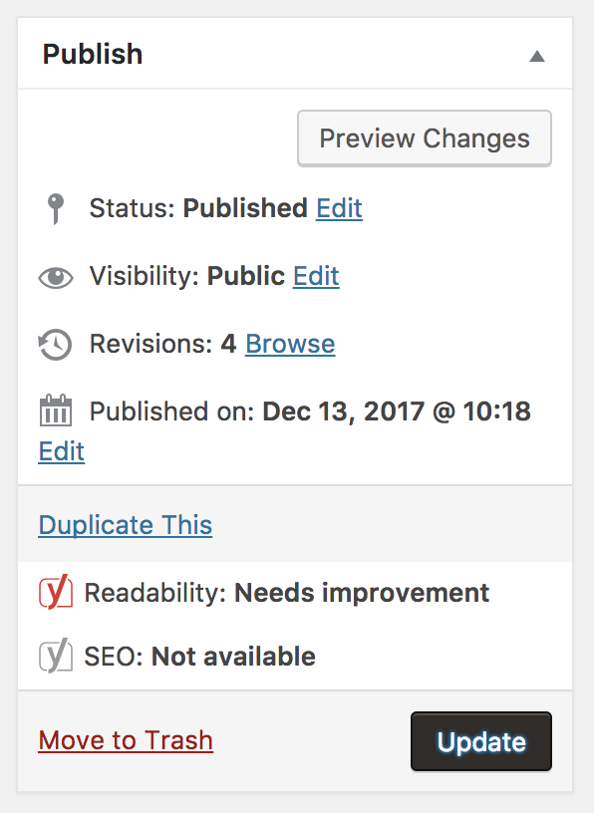Click the revisions history clock icon
The image size is (594, 813).
click(x=55, y=345)
